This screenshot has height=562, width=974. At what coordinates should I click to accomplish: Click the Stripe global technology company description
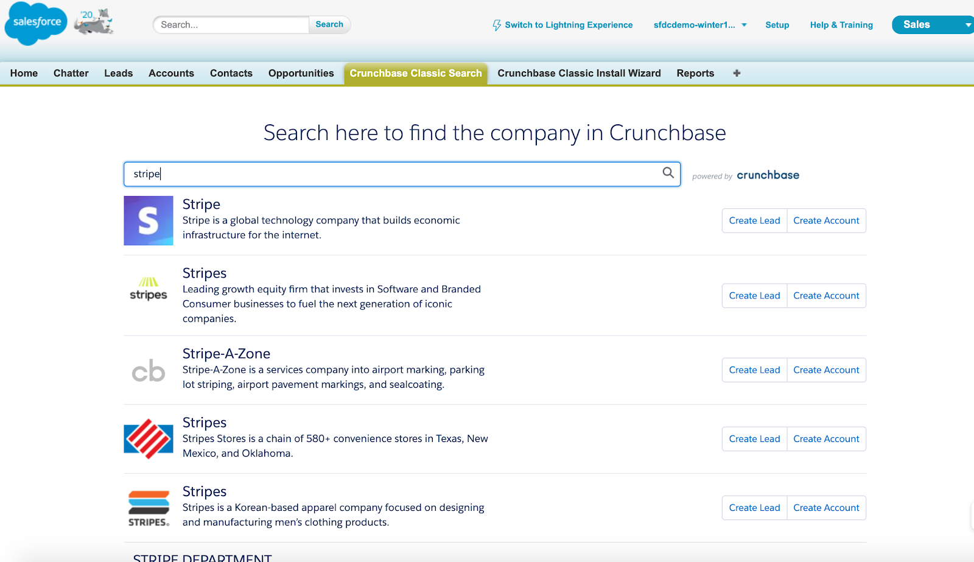point(321,228)
